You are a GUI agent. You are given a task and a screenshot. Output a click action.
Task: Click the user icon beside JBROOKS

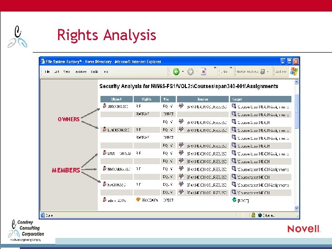[x=104, y=106]
